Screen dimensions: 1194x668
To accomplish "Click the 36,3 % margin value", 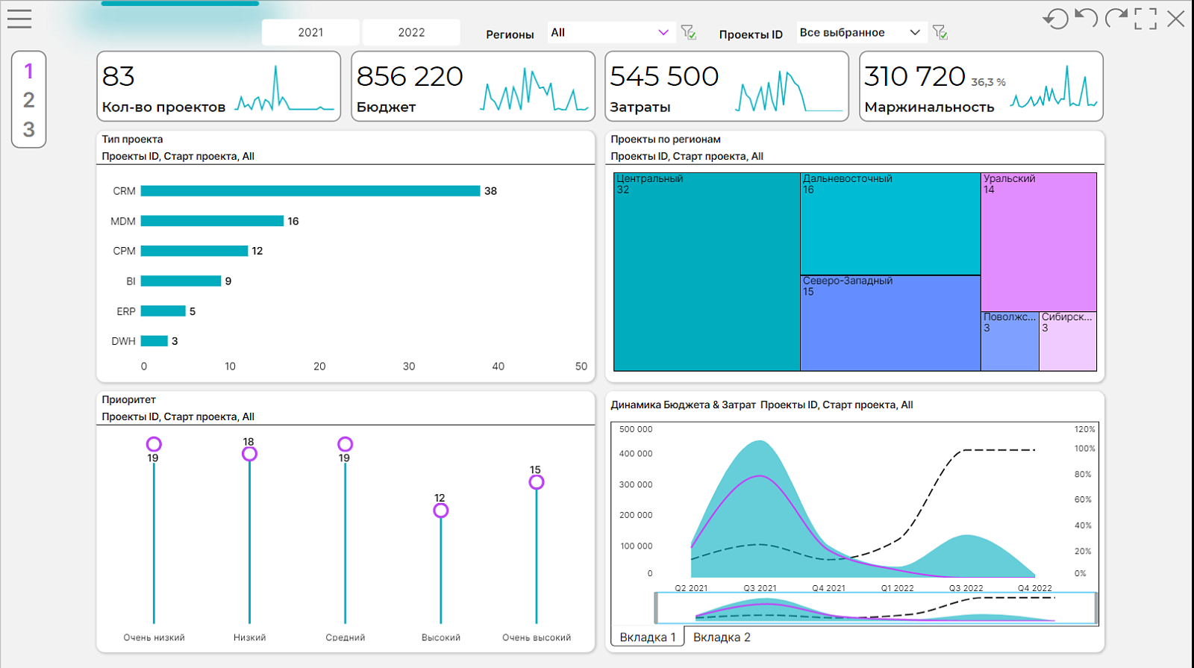I will [x=988, y=82].
